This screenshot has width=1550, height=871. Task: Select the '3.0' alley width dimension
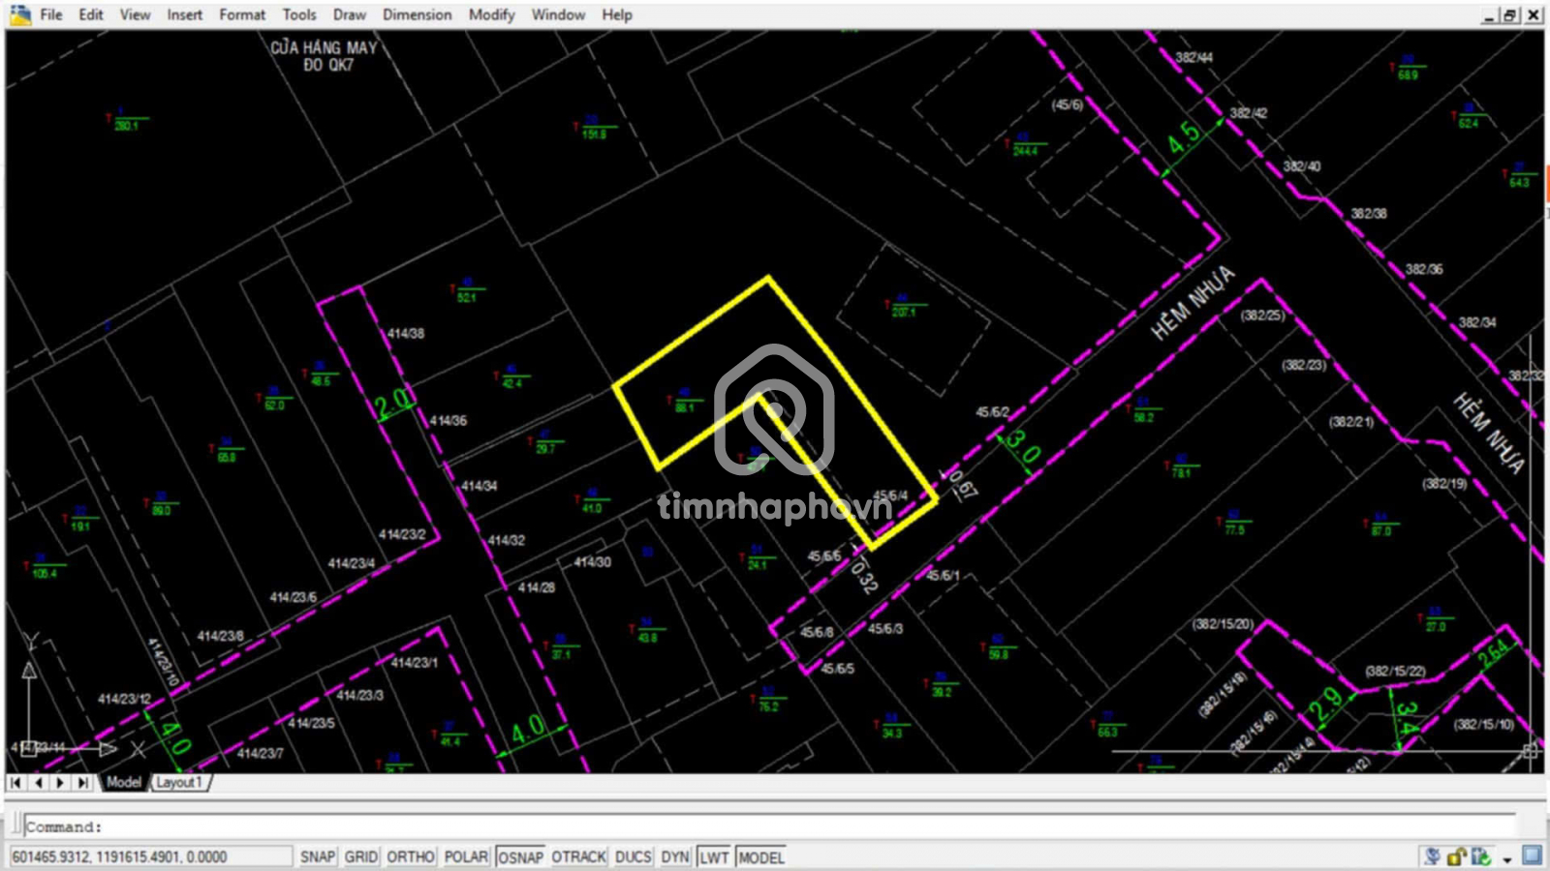point(1023,448)
